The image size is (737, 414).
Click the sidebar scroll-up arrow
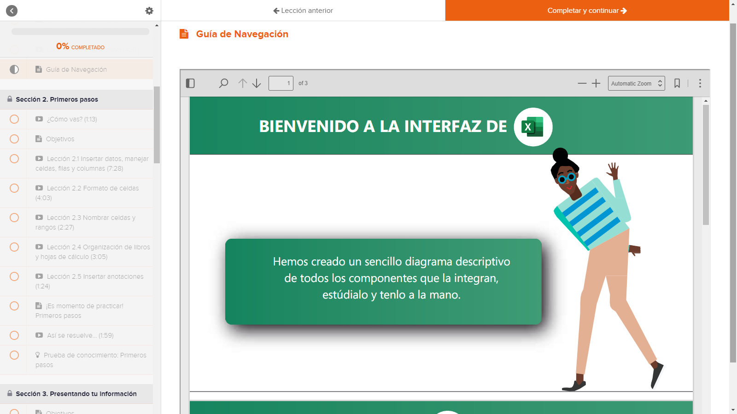click(x=157, y=25)
